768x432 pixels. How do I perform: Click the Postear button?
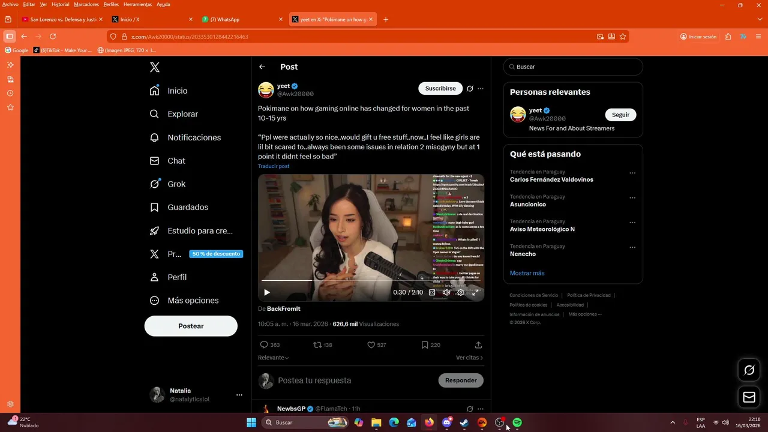coord(191,326)
